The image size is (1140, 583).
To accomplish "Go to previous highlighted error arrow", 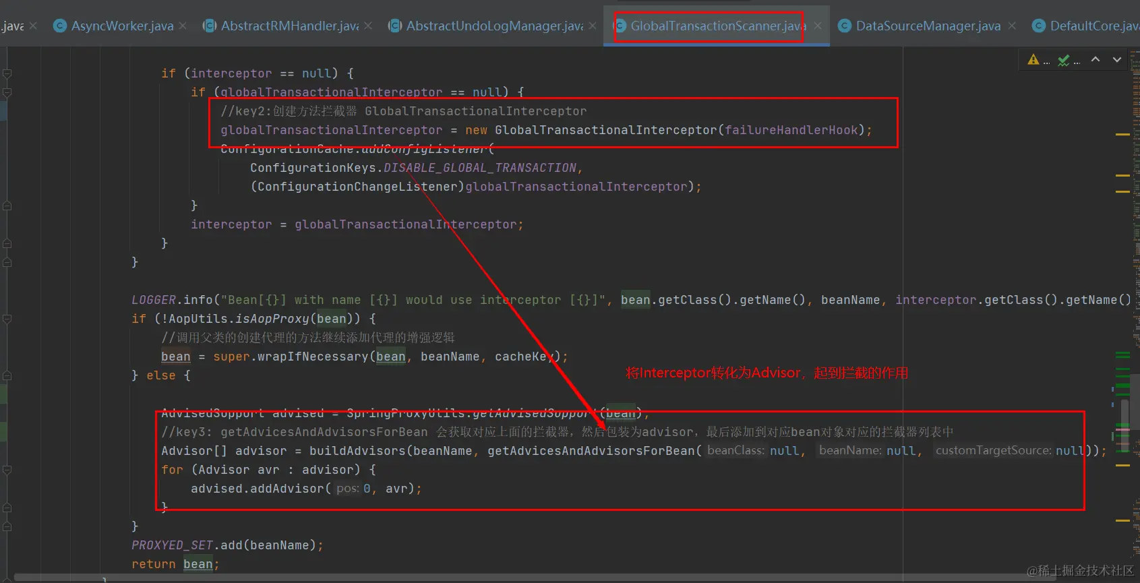I will (x=1096, y=59).
